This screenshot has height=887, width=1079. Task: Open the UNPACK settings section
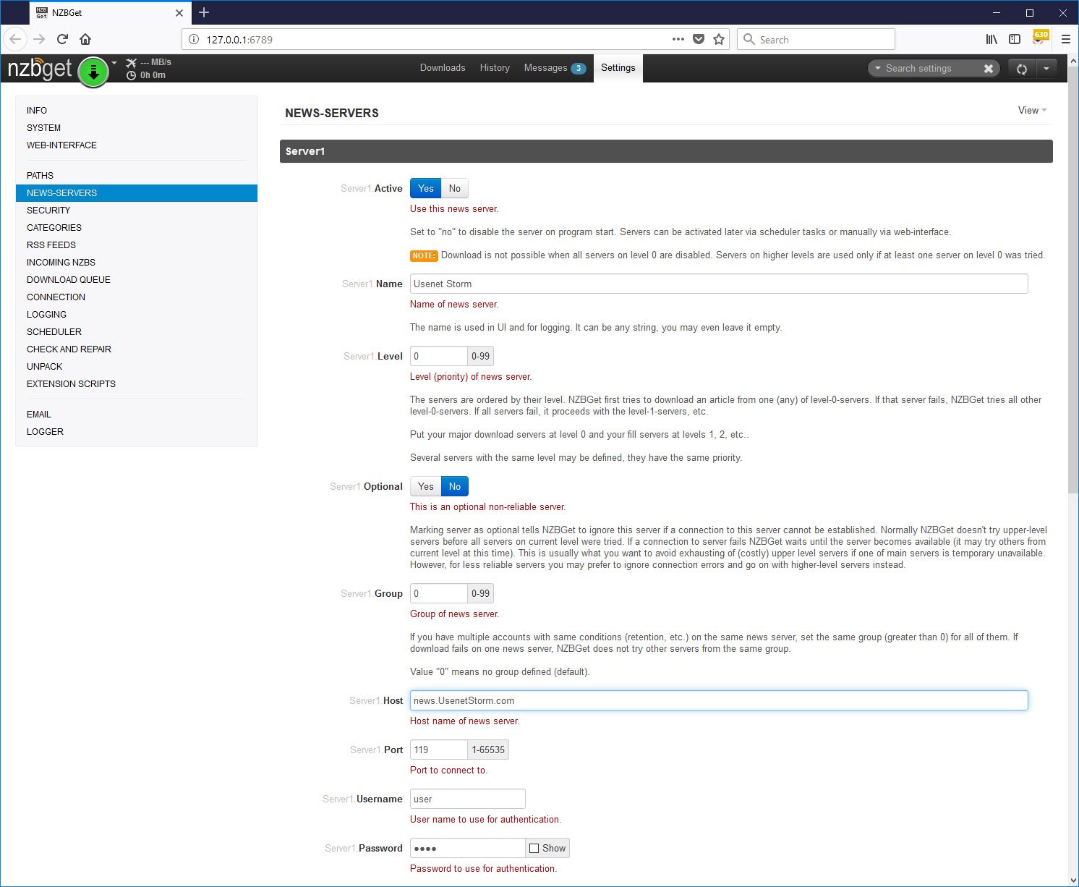(137, 366)
